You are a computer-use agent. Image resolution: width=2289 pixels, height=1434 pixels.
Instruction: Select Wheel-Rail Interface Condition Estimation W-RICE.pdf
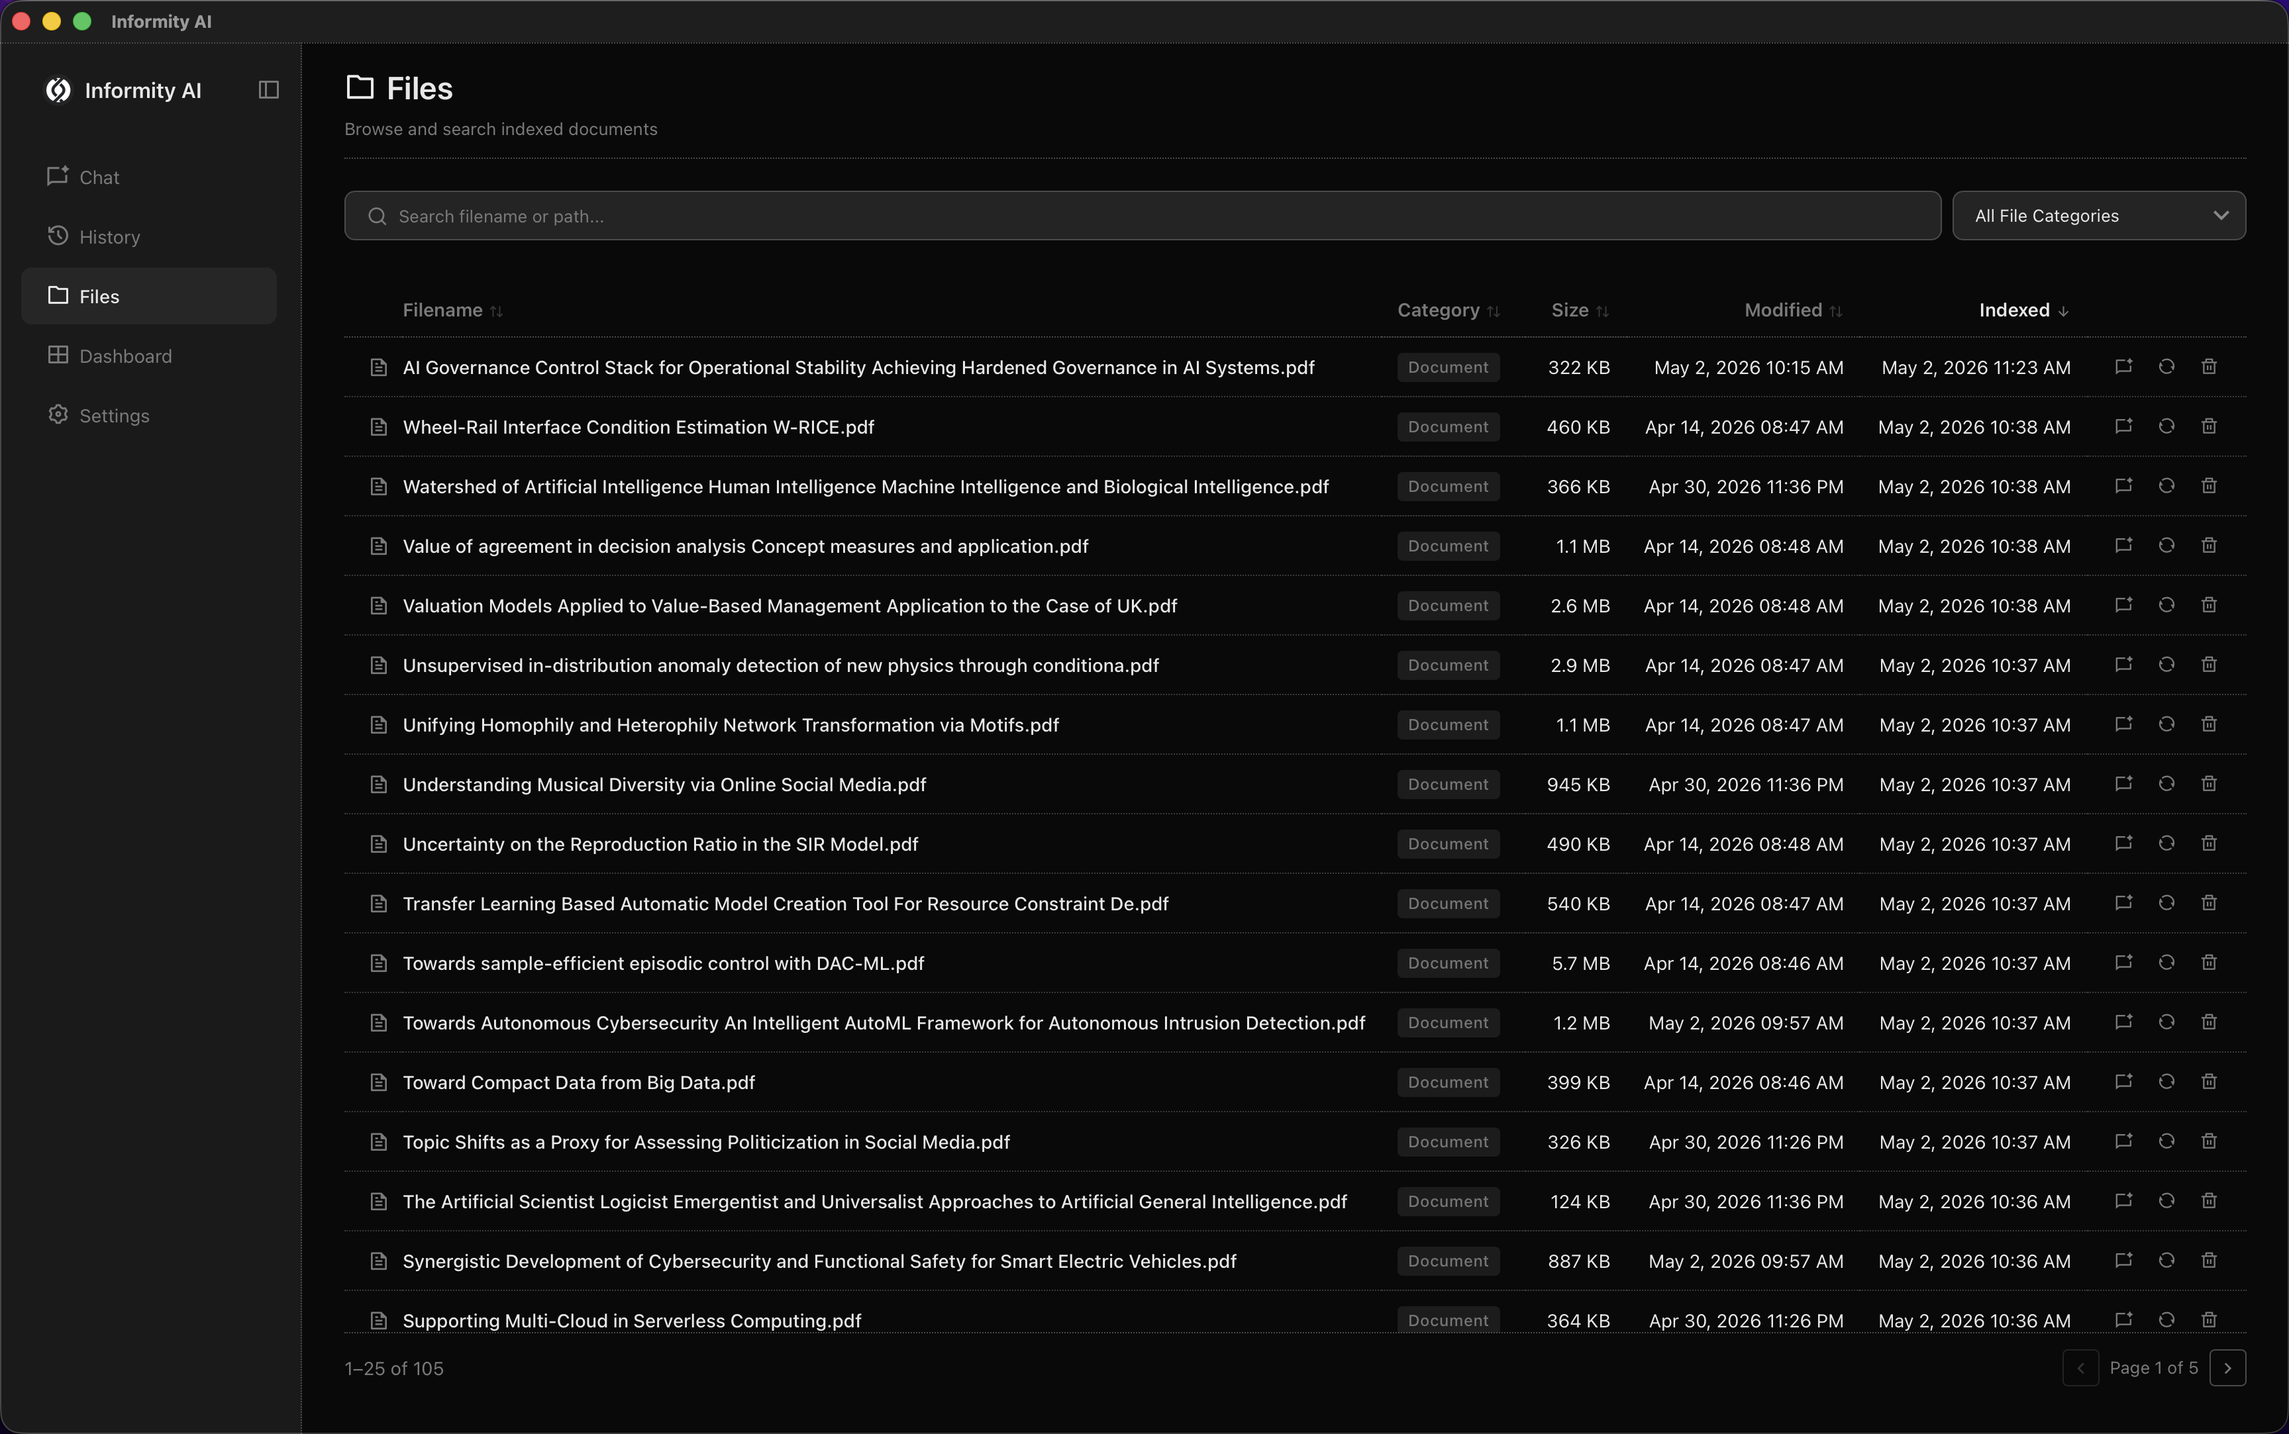tap(638, 427)
